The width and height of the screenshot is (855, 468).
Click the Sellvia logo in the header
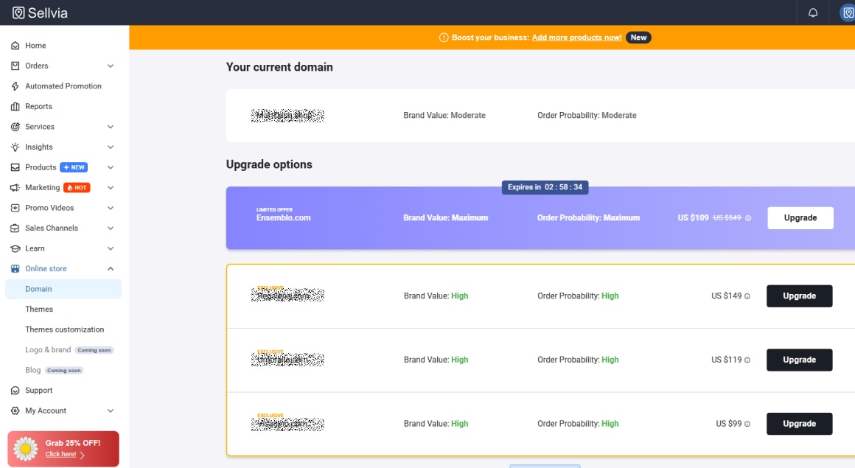(x=41, y=13)
